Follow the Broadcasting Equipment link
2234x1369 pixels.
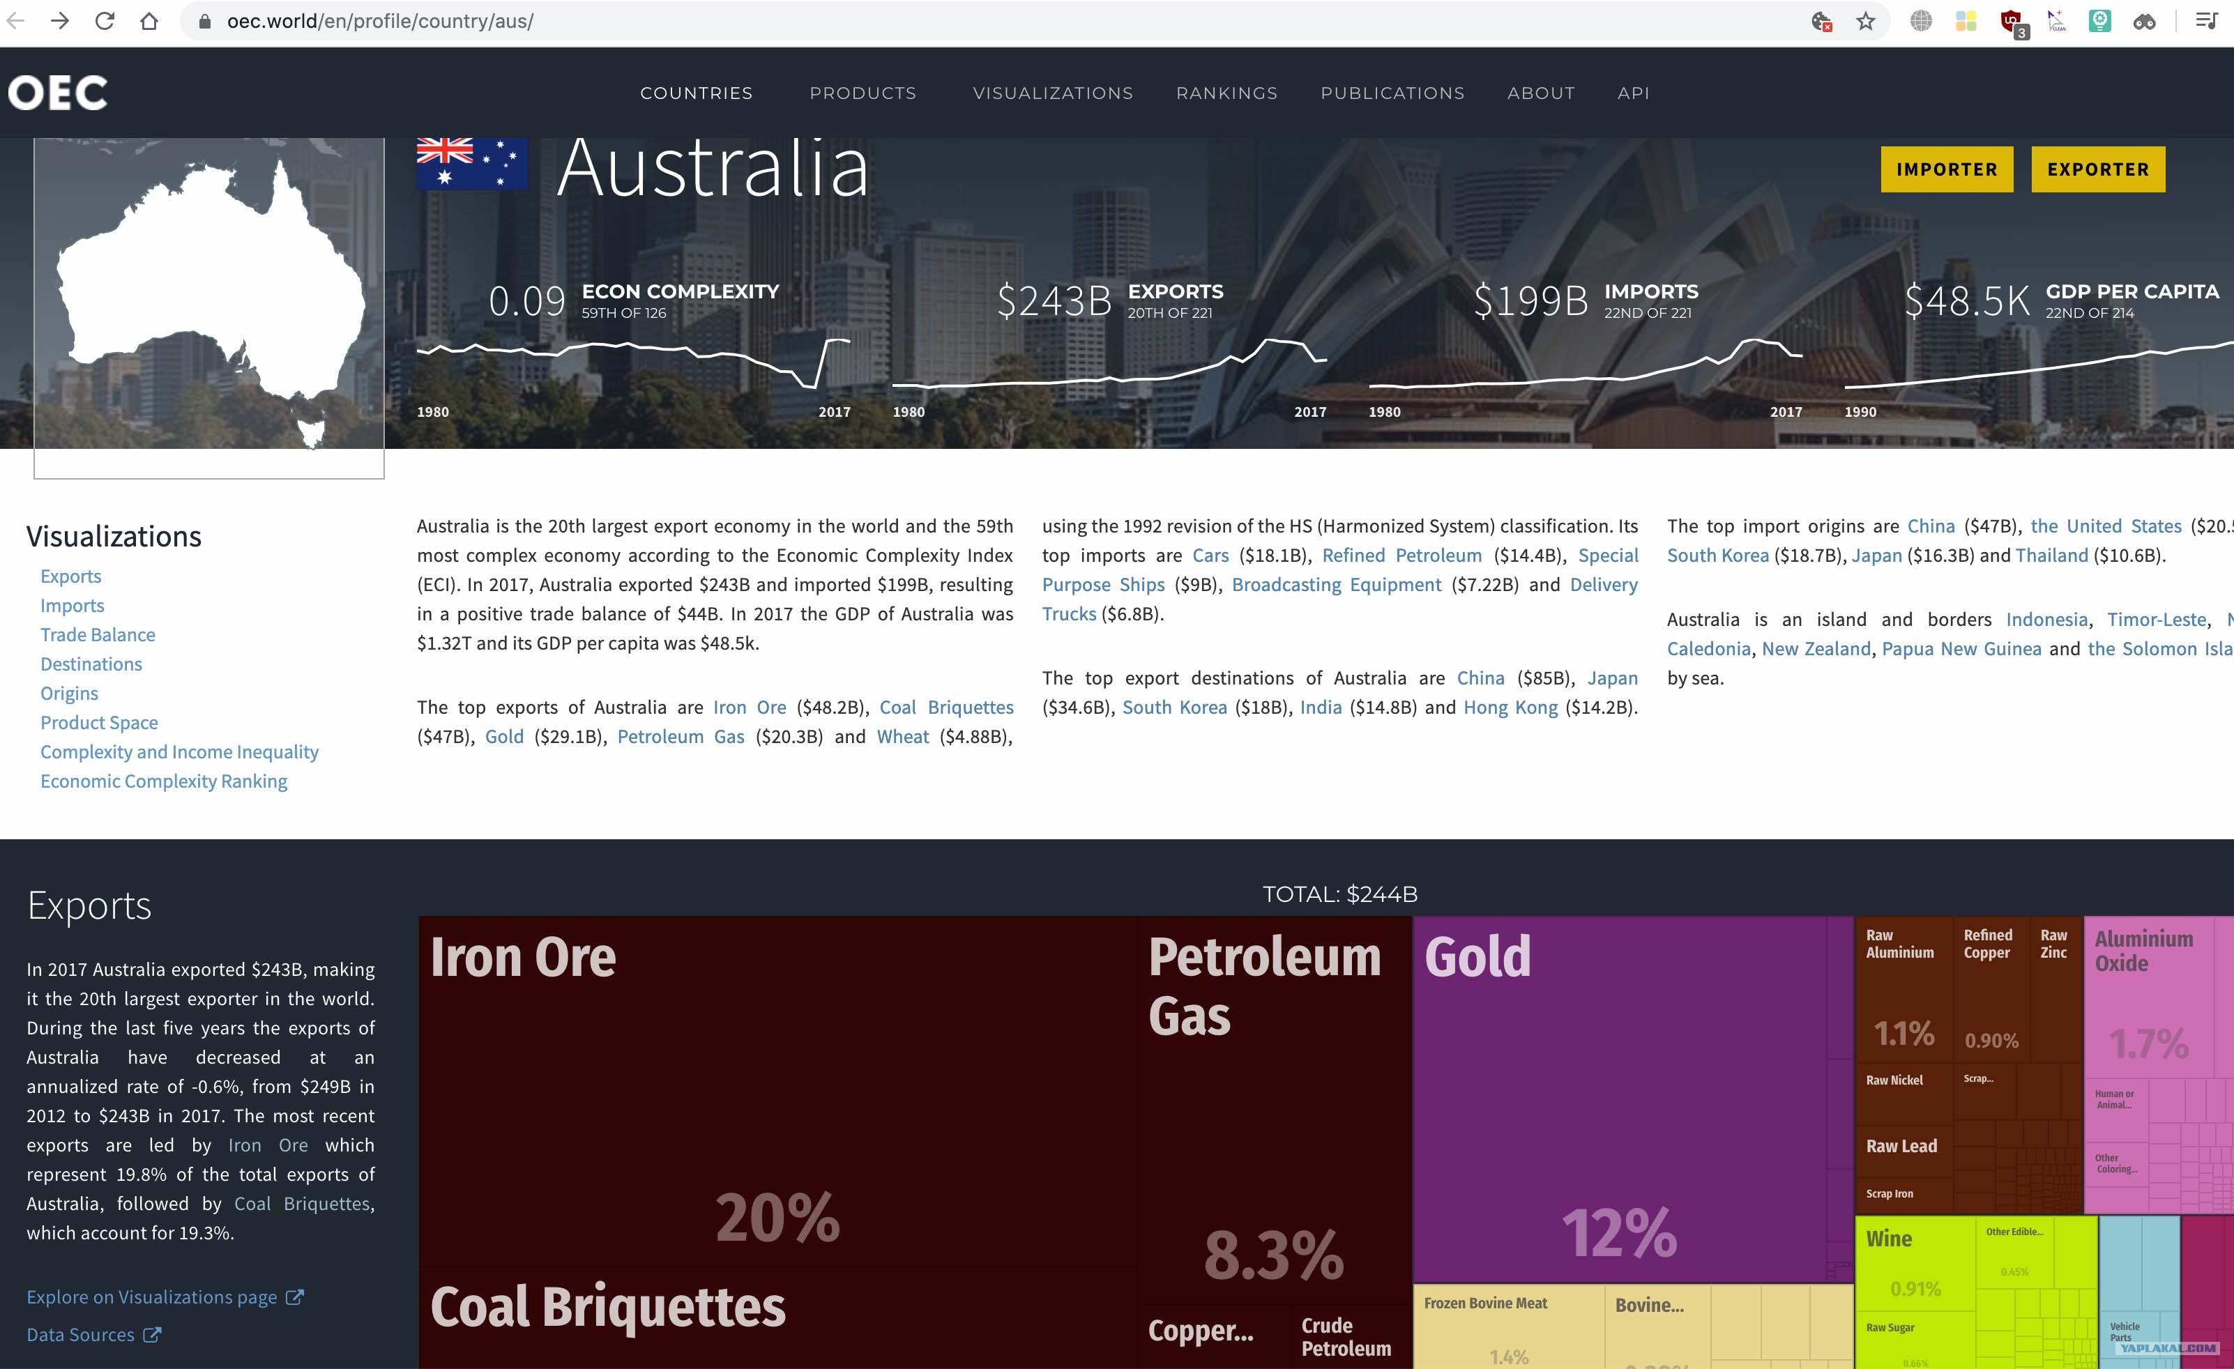1337,585
